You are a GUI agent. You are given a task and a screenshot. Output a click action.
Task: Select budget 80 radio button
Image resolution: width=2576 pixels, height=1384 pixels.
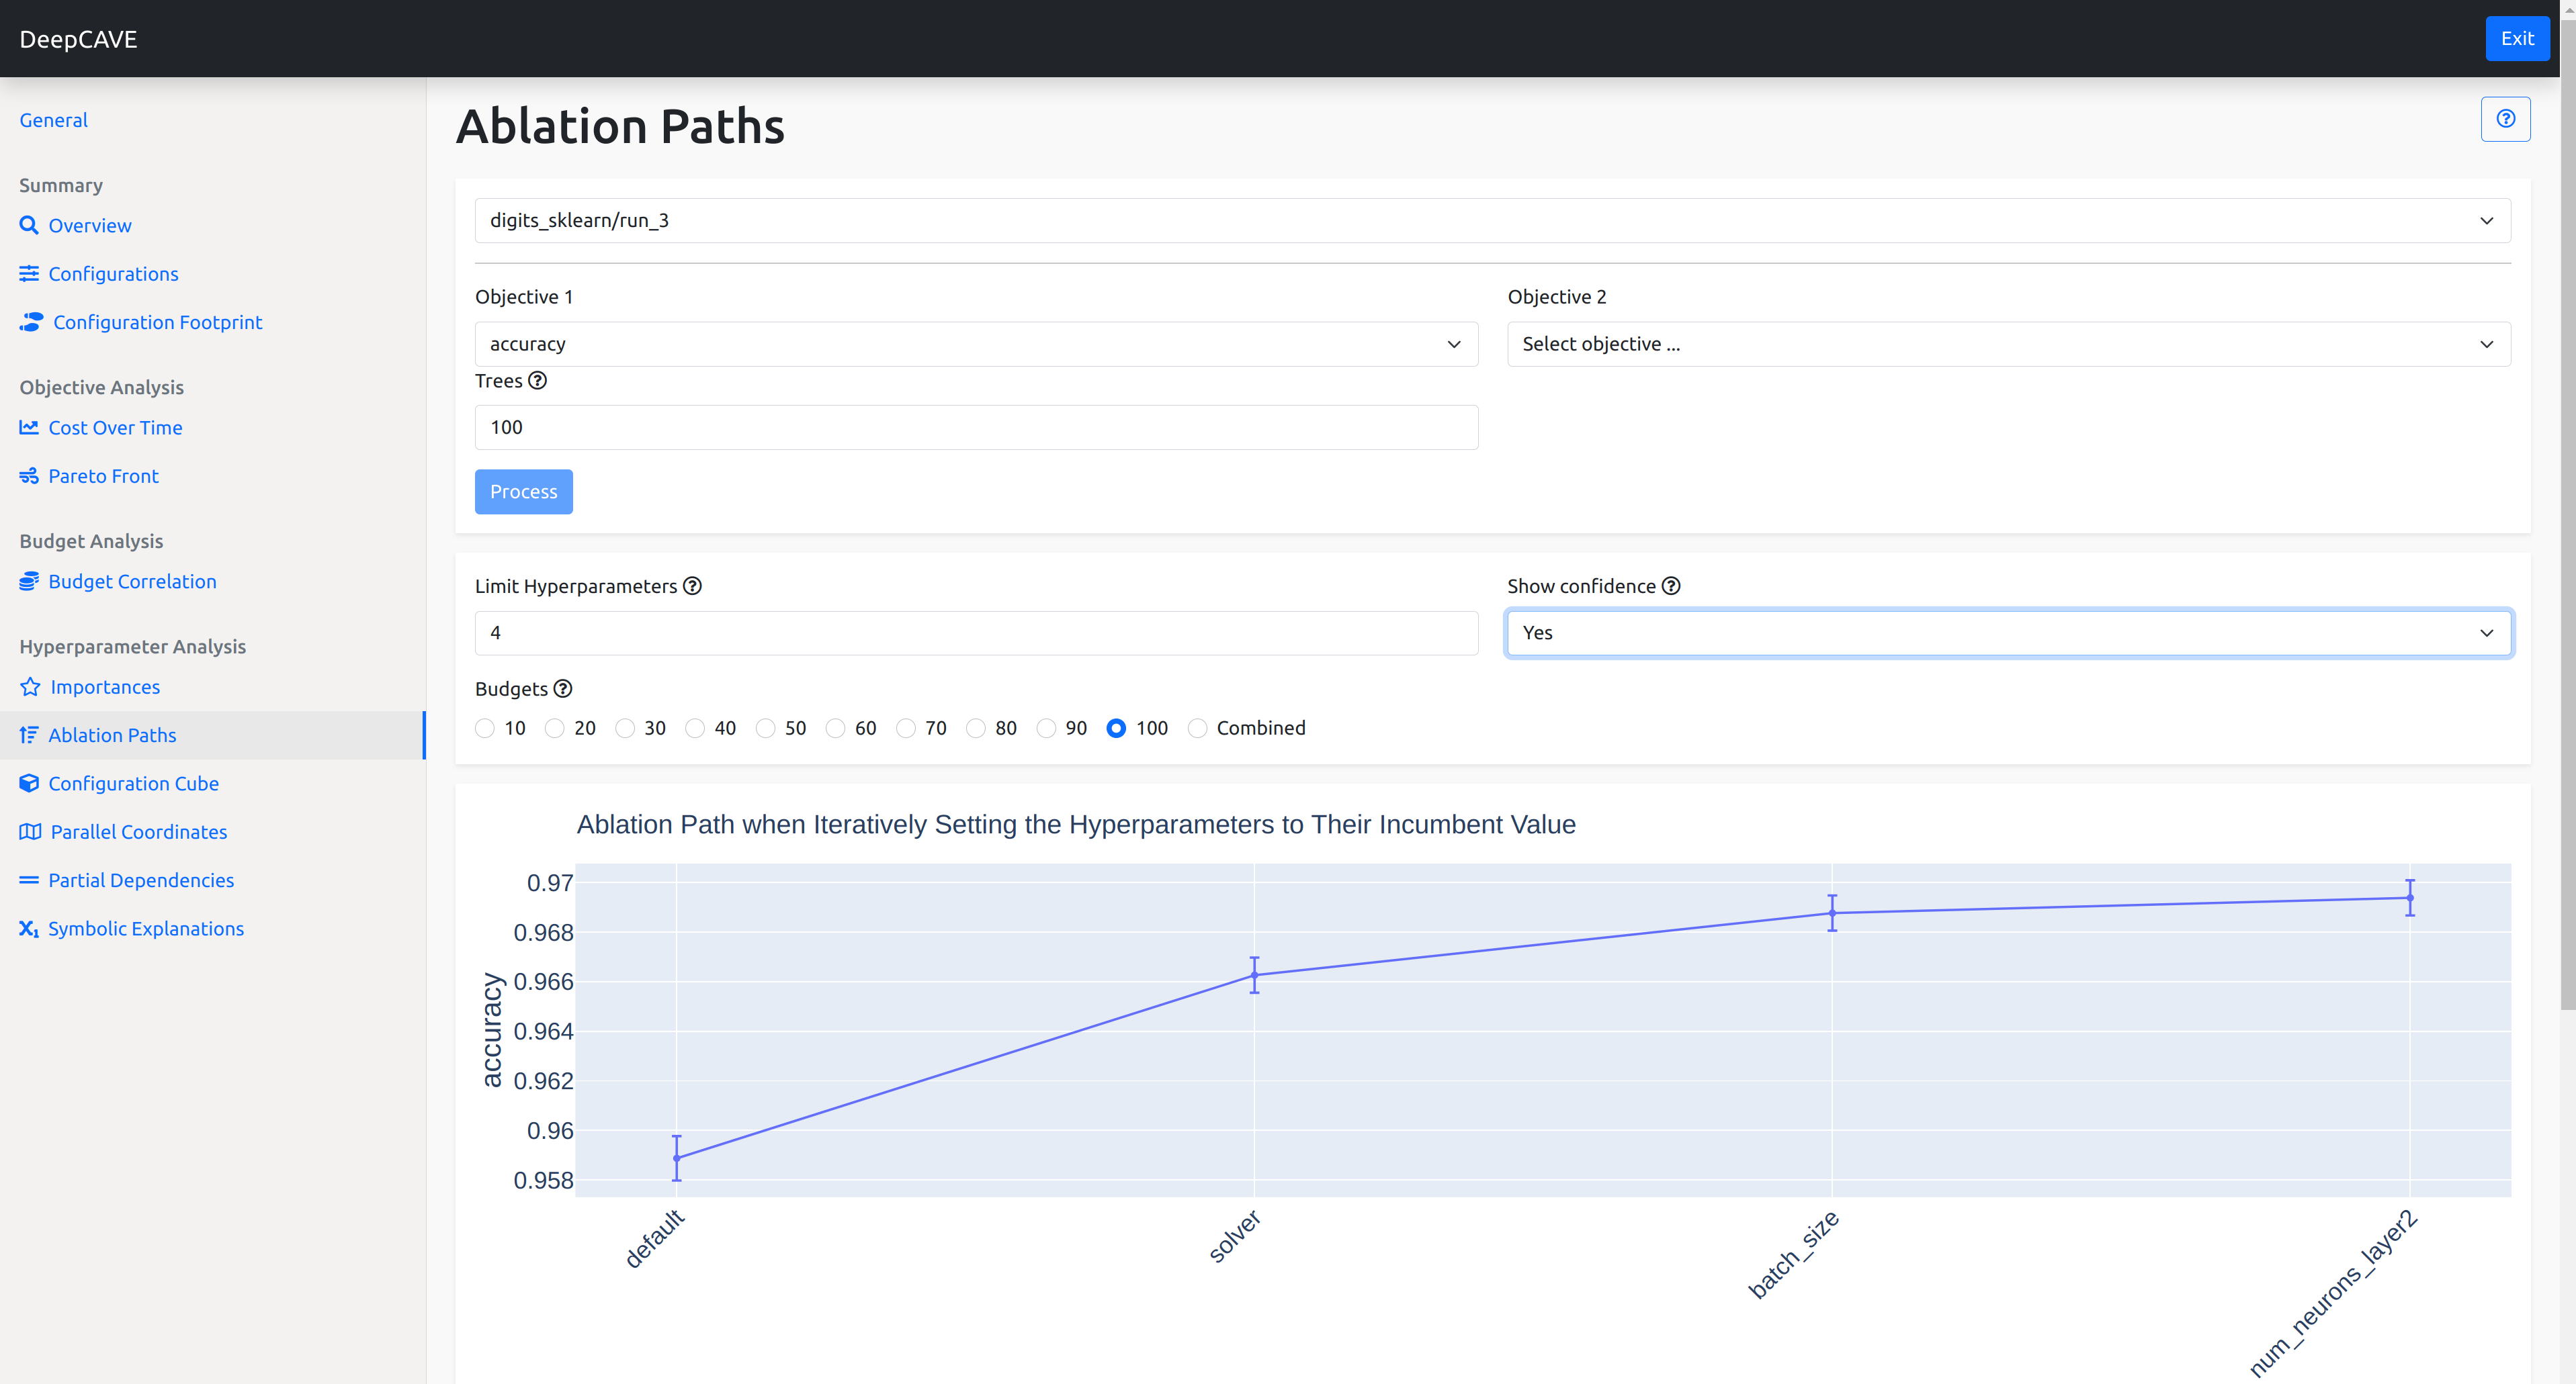coord(976,727)
